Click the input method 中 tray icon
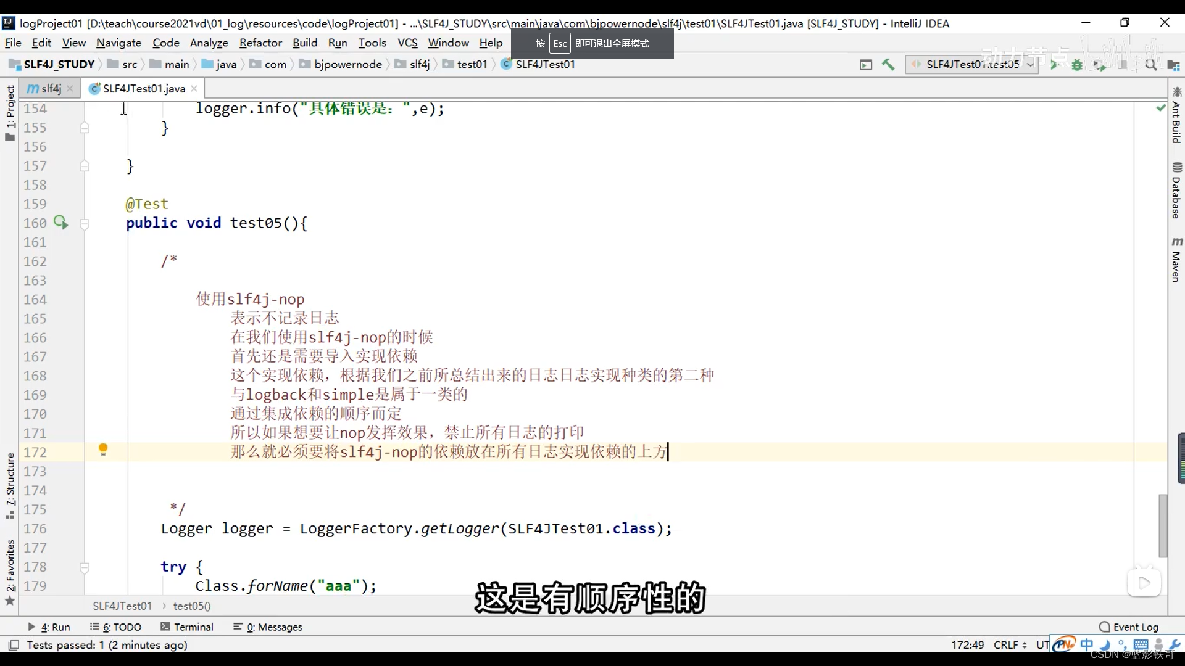This screenshot has width=1185, height=666. coord(1087,644)
